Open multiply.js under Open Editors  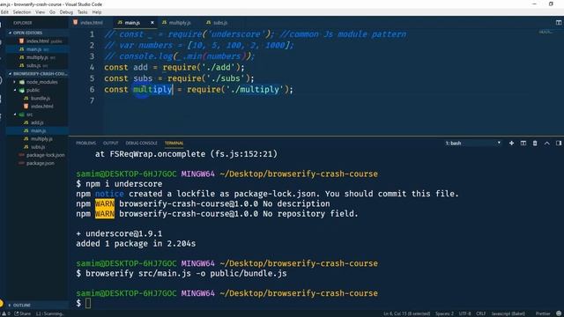(37, 57)
